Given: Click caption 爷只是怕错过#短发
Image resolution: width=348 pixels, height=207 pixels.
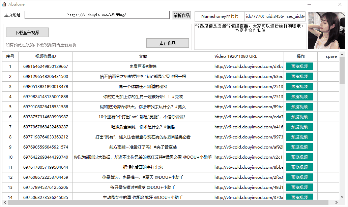Looking at the screenshot, I should 143,187.
